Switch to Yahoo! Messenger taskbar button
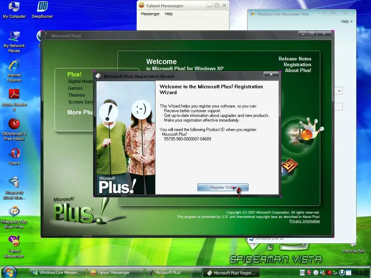 pos(116,273)
